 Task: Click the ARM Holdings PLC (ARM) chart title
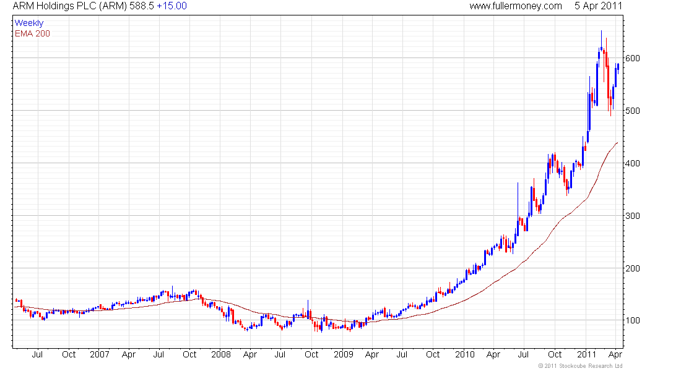70,6
